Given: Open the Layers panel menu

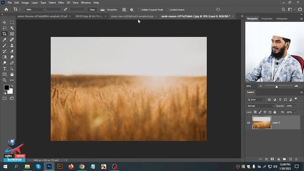Looking at the screenshot, I should point(301,92).
